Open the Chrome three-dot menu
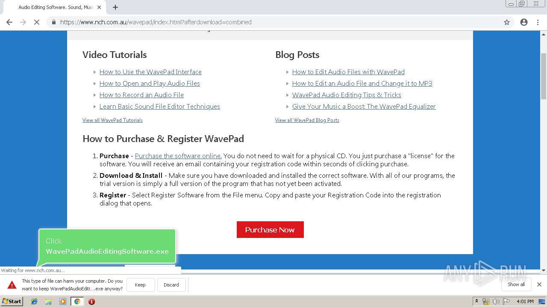 [x=538, y=22]
